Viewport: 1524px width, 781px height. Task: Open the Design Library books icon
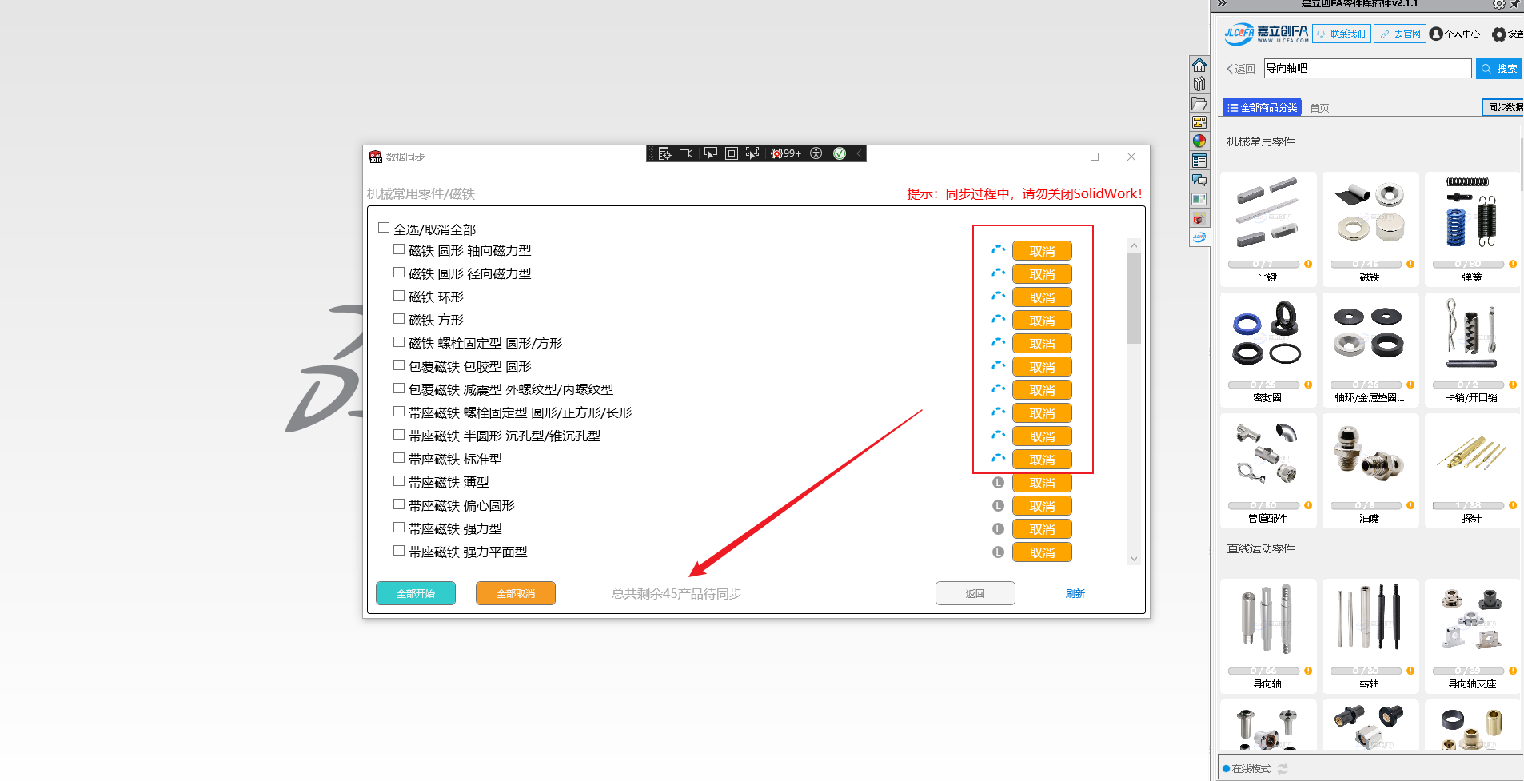[x=1199, y=84]
